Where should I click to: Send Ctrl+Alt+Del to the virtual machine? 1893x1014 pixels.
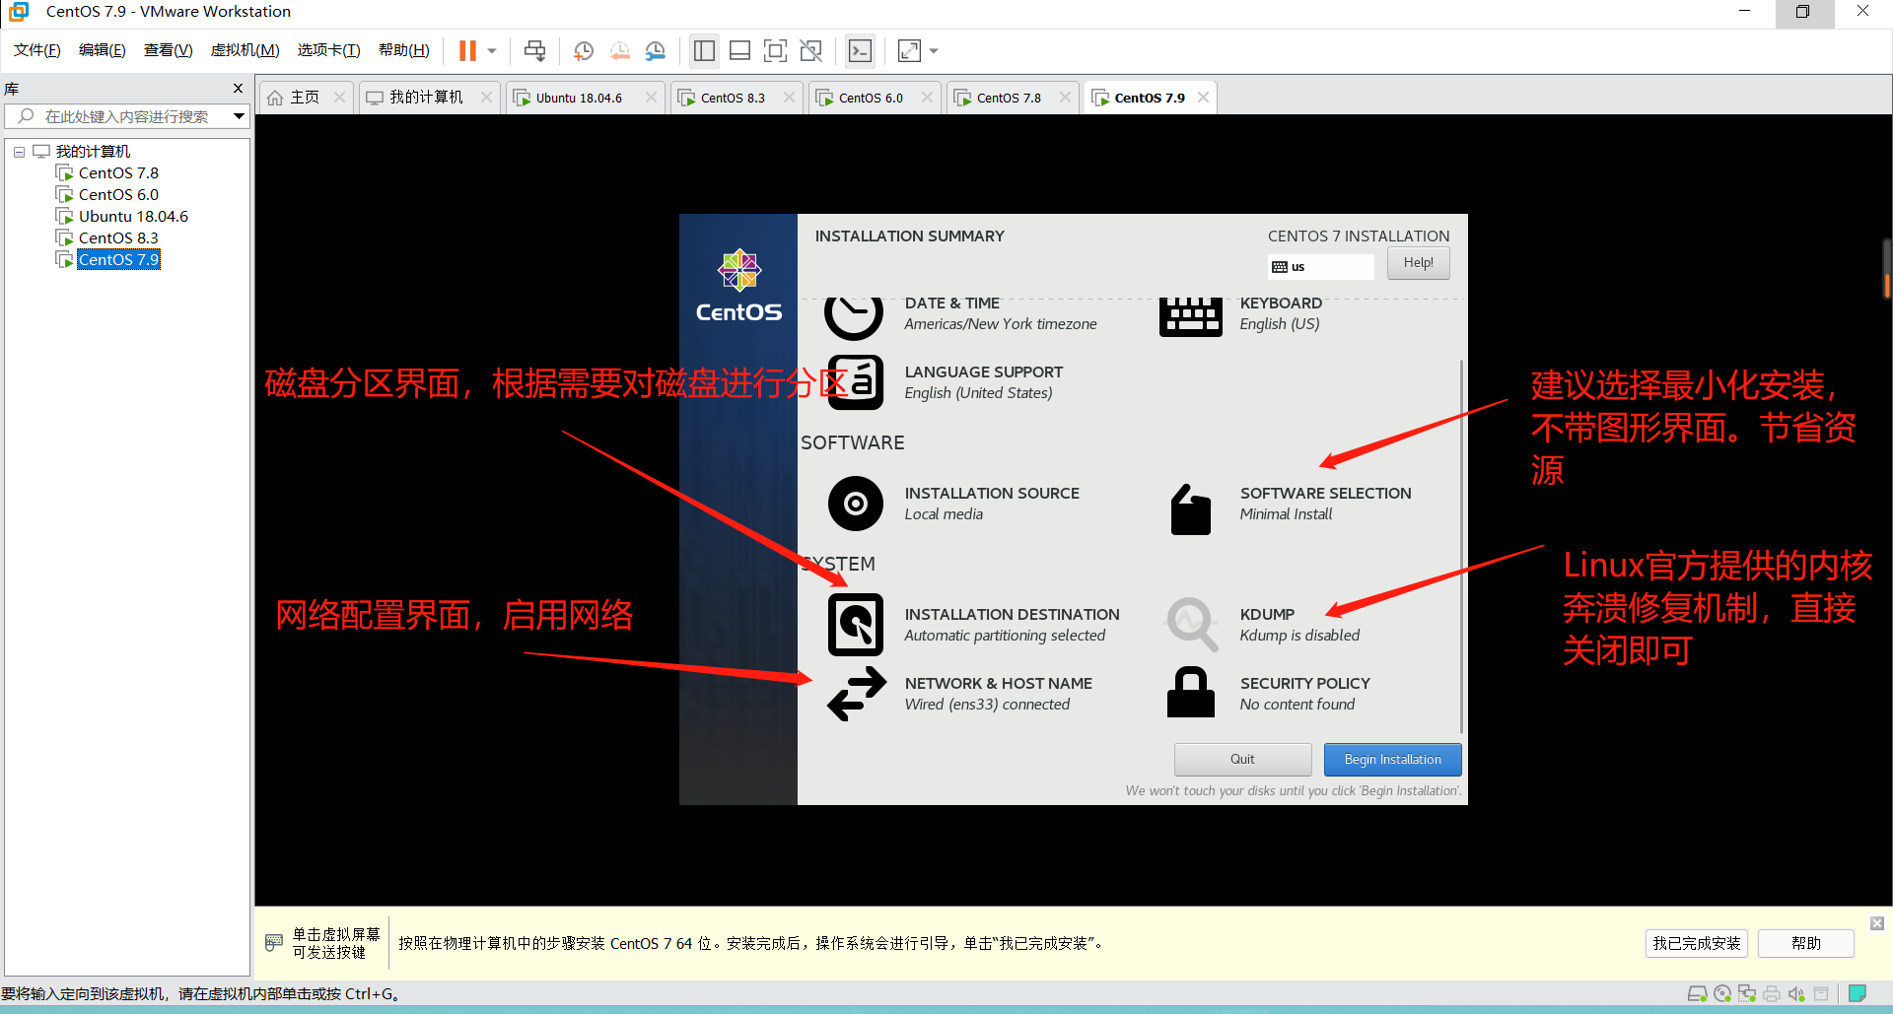pyautogui.click(x=534, y=50)
